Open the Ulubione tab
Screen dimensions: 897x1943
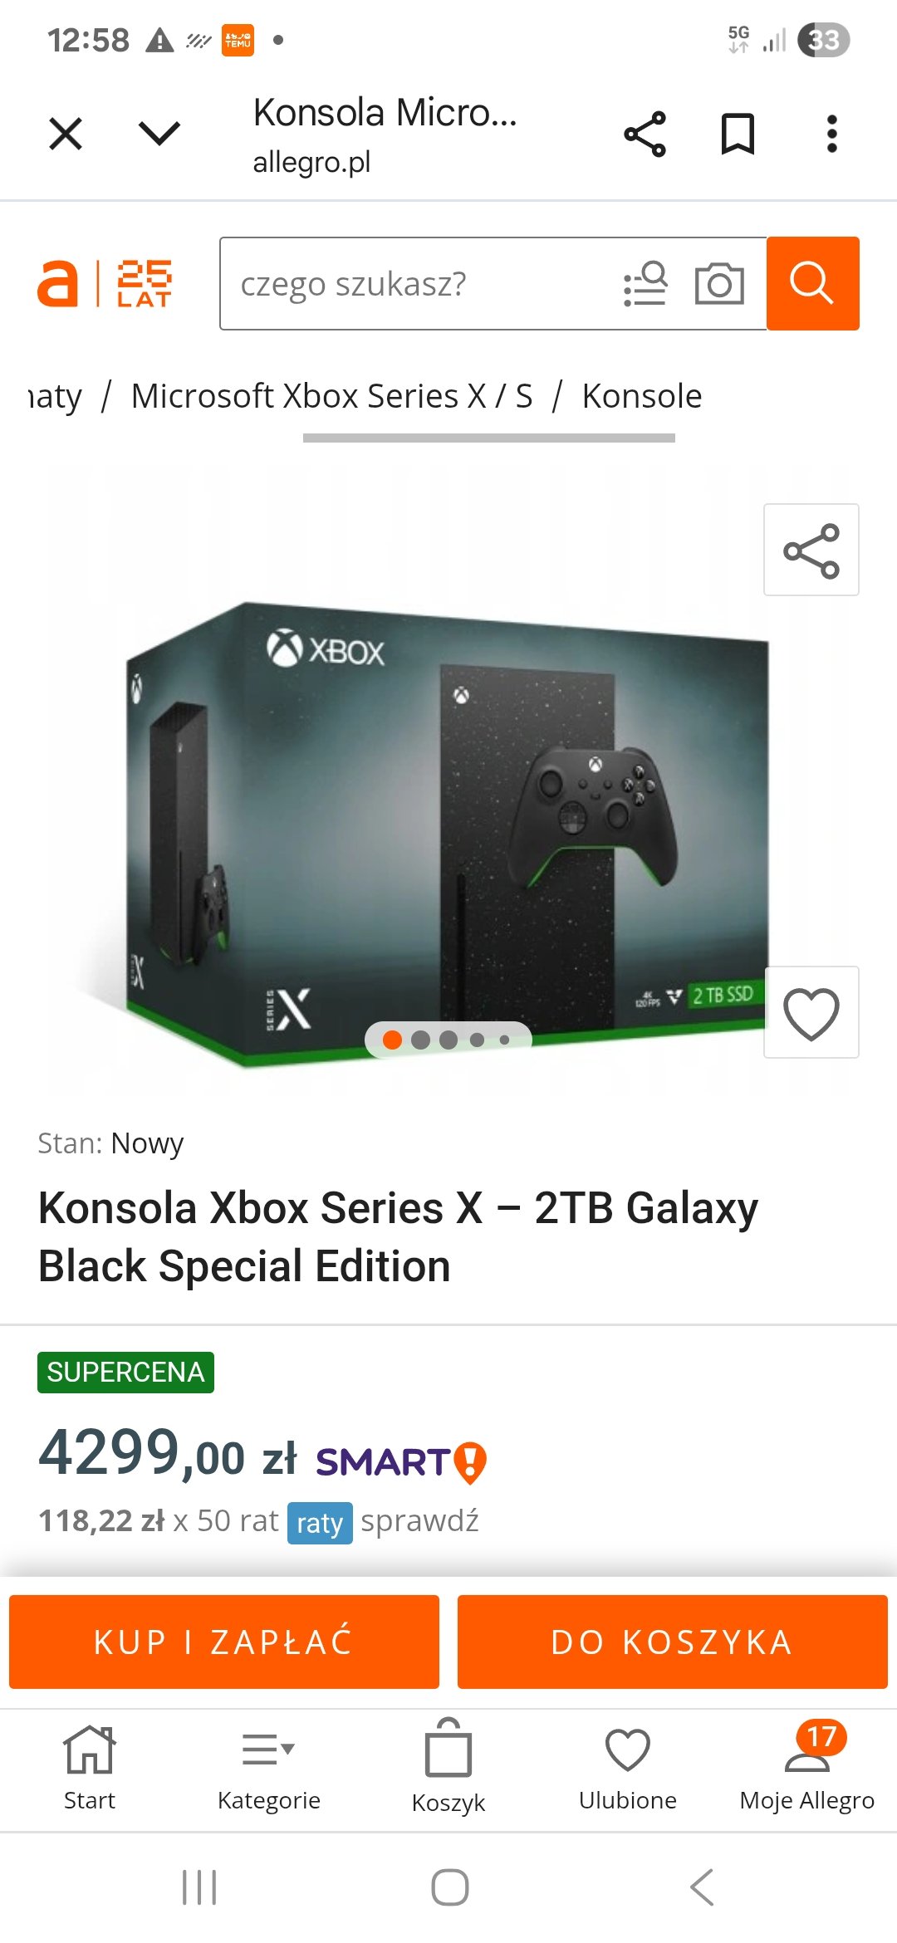(627, 1764)
